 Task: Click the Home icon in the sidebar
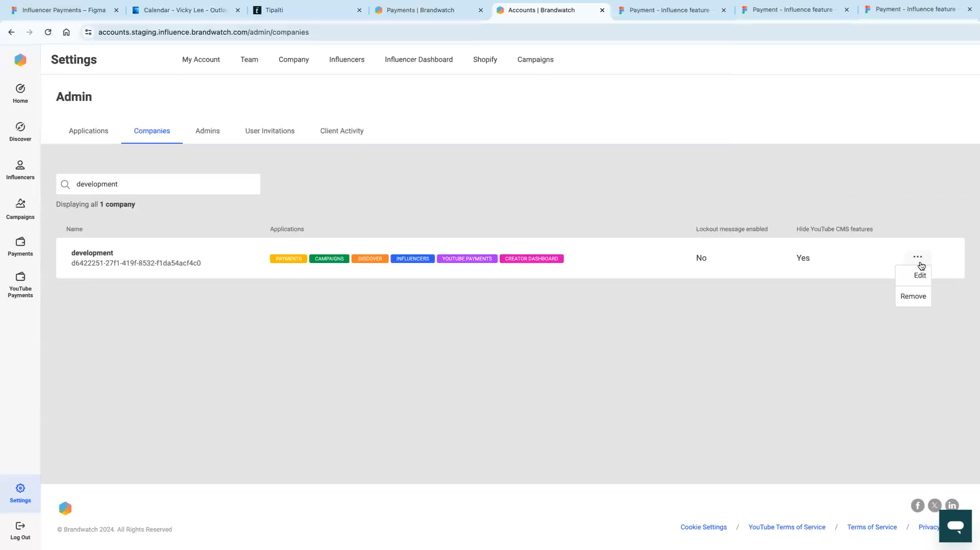pyautogui.click(x=20, y=93)
